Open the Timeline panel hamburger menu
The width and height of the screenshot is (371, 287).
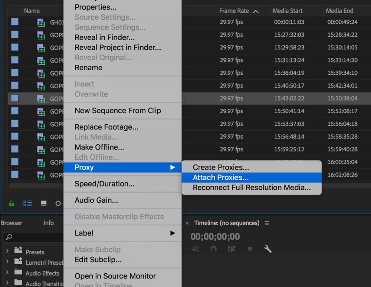pos(266,223)
